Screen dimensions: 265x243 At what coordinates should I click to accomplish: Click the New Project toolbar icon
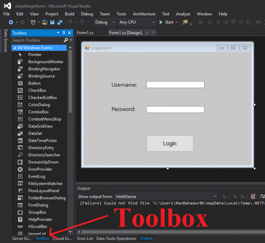point(33,22)
